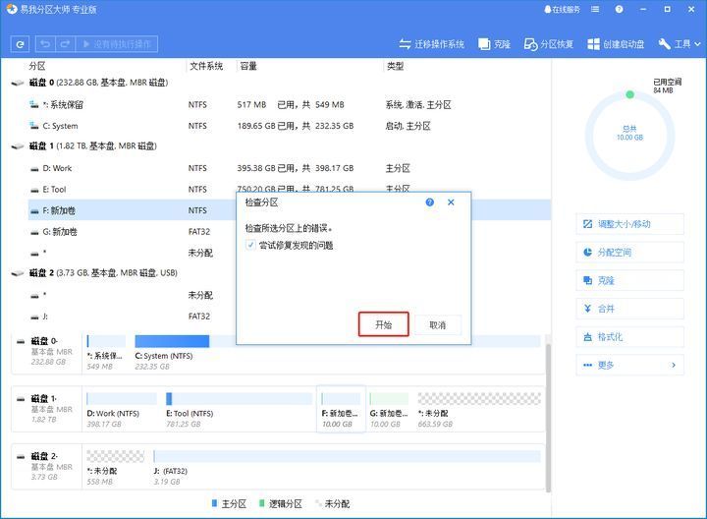707x519 pixels.
Task: Toggle 尝试修复发现的问题 checkbox
Action: 250,245
